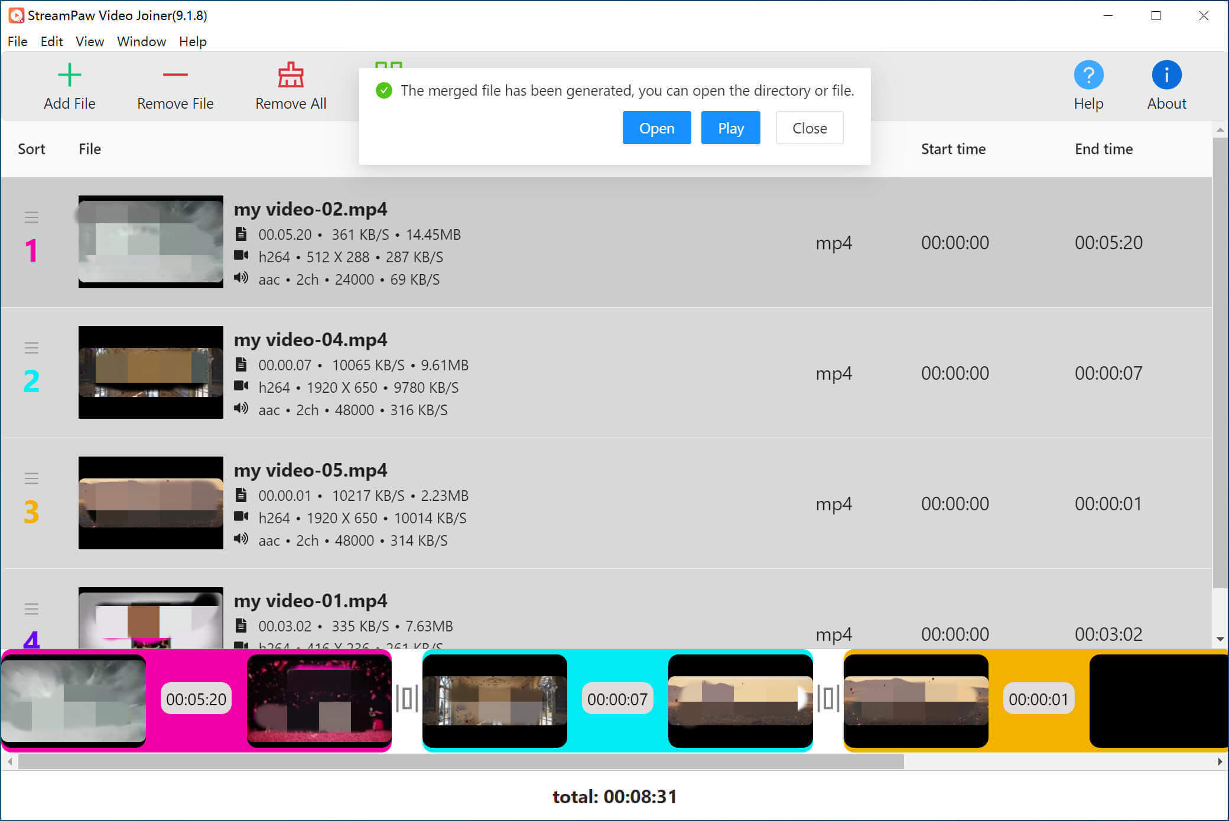Click the cyan timeline segment for my video-04.mp4
This screenshot has height=821, width=1229.
click(613, 698)
